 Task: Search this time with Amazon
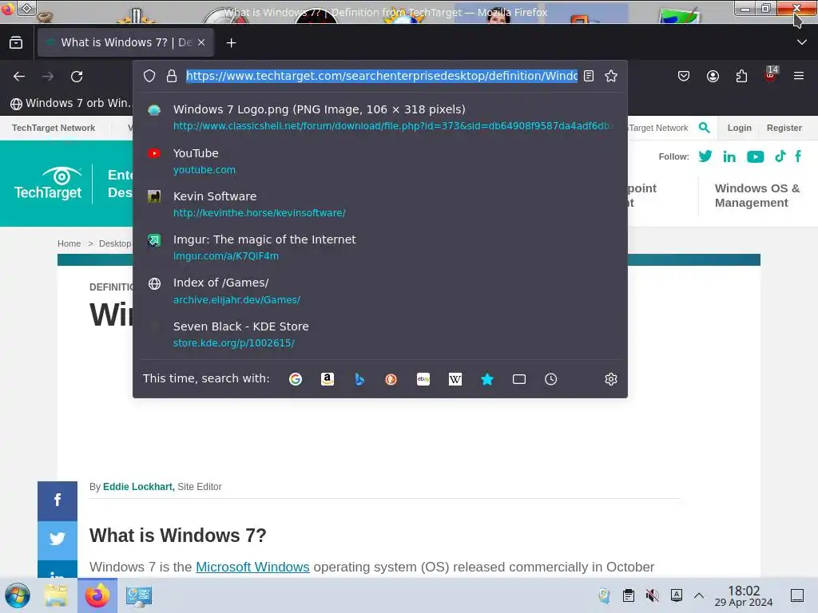327,379
